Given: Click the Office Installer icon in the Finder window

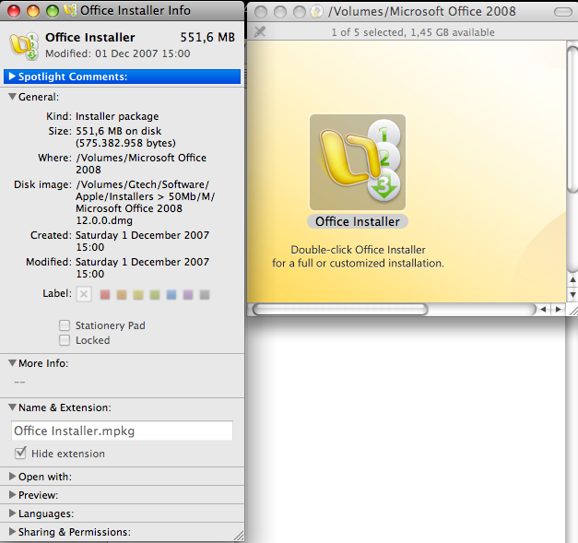Looking at the screenshot, I should pos(358,162).
